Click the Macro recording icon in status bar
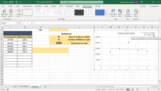The image size is (161, 91). point(8,90)
